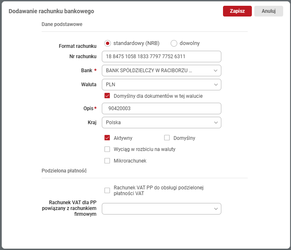Screen dimensions: 291x250
Task: Expand the Waluta currency dropdown
Action: 161,85
